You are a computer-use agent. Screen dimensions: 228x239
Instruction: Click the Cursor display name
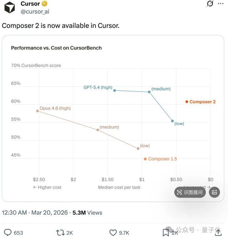coord(30,4)
